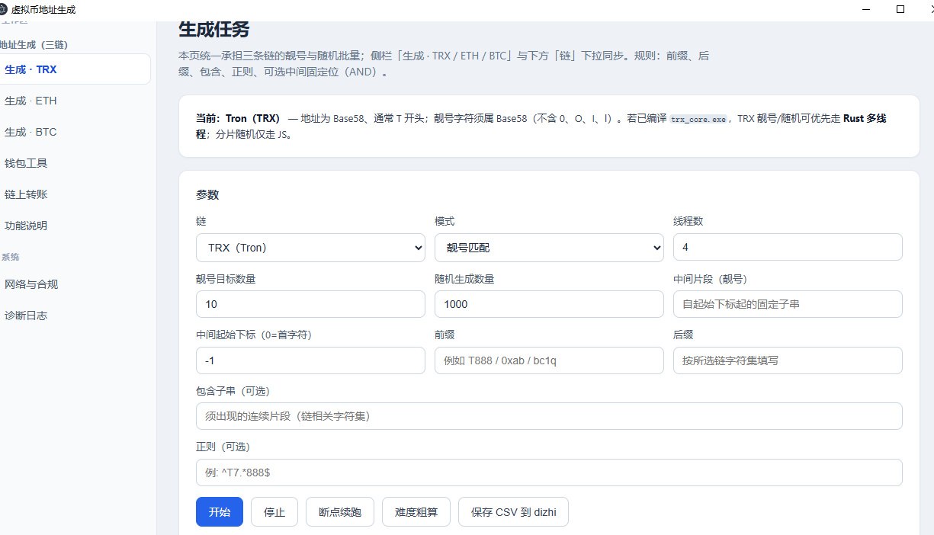Click the 随机生成数量 input box
934x535 pixels.
(549, 304)
